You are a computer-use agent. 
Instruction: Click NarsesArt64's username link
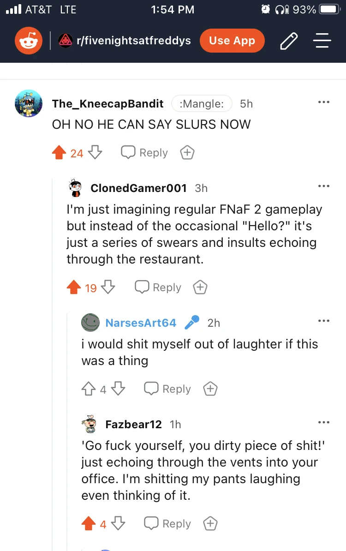click(x=140, y=323)
